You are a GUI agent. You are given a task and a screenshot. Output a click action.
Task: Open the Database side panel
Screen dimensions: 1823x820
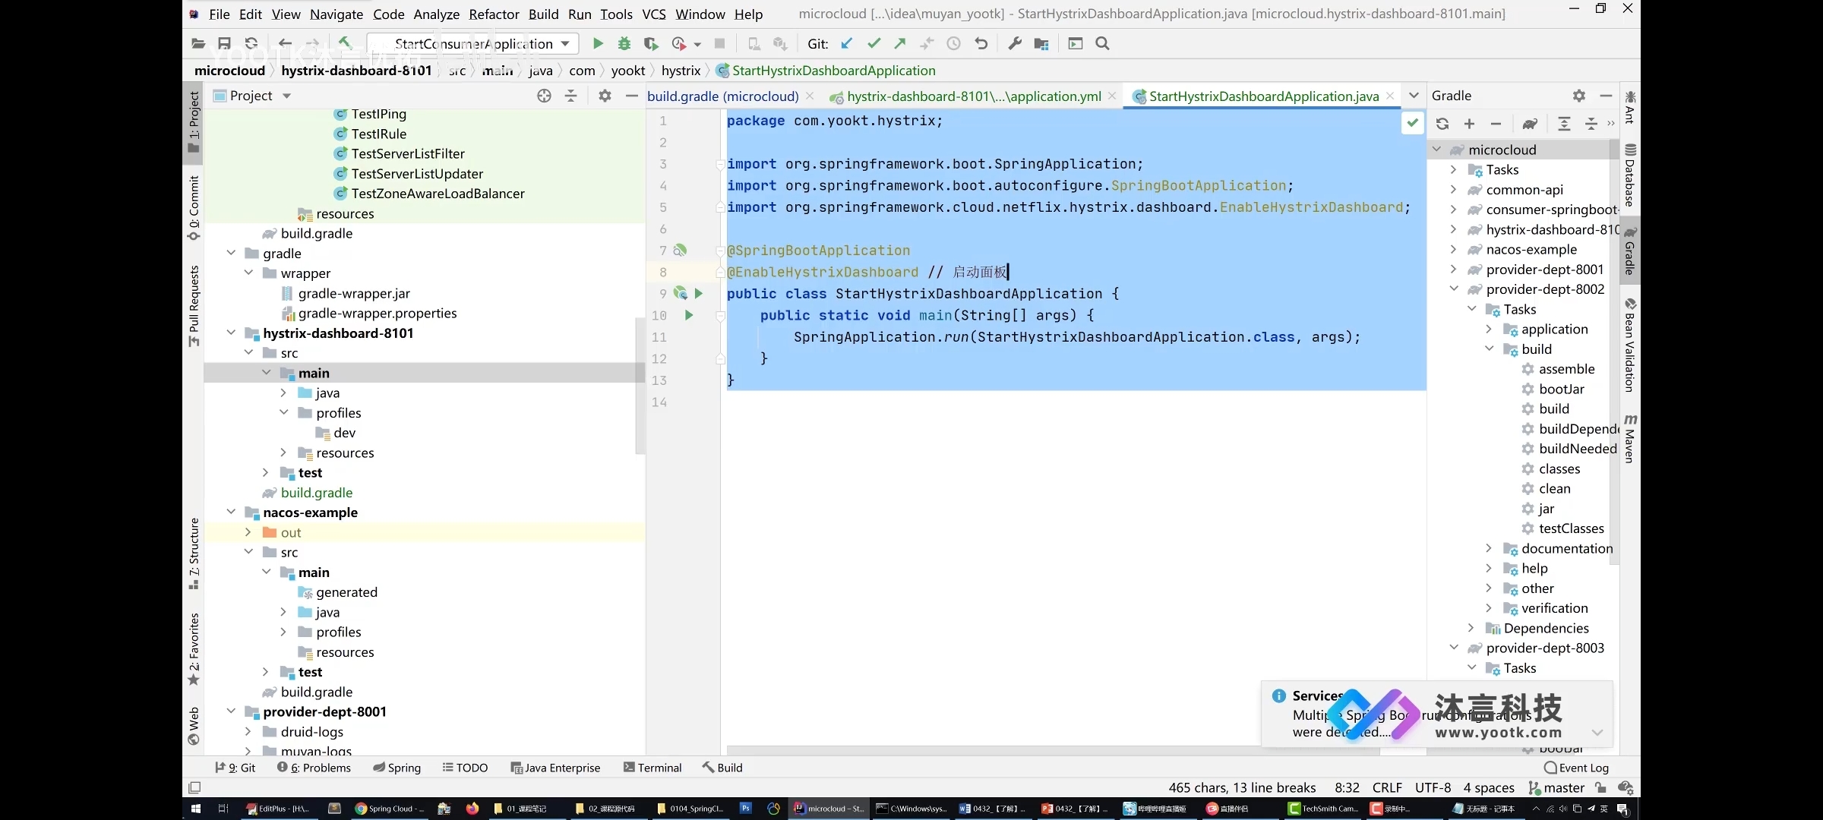[x=1630, y=175]
